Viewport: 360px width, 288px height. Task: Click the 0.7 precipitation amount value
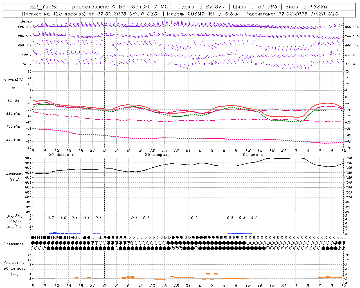tap(51, 218)
